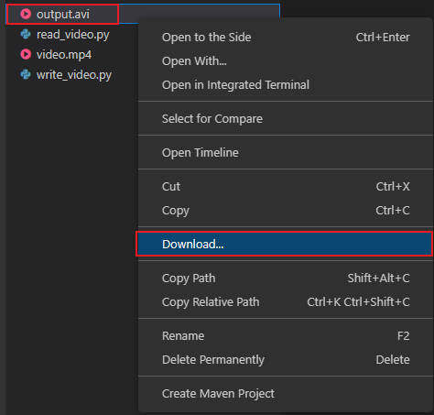Click the media icon beside video.mp4
The height and width of the screenshot is (415, 434).
[x=26, y=54]
